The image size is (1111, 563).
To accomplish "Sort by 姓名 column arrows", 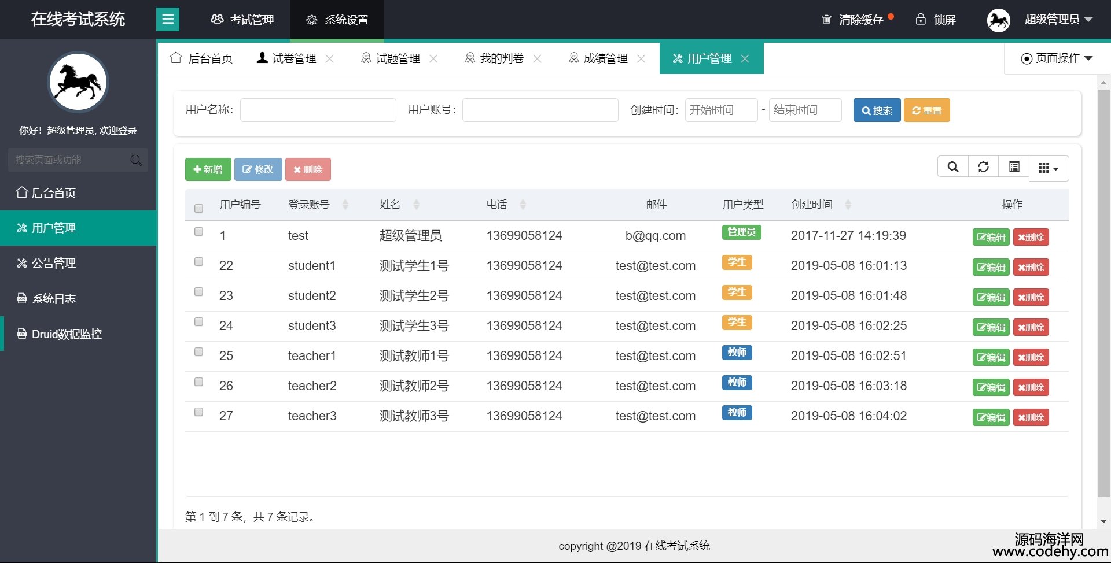I will [416, 205].
